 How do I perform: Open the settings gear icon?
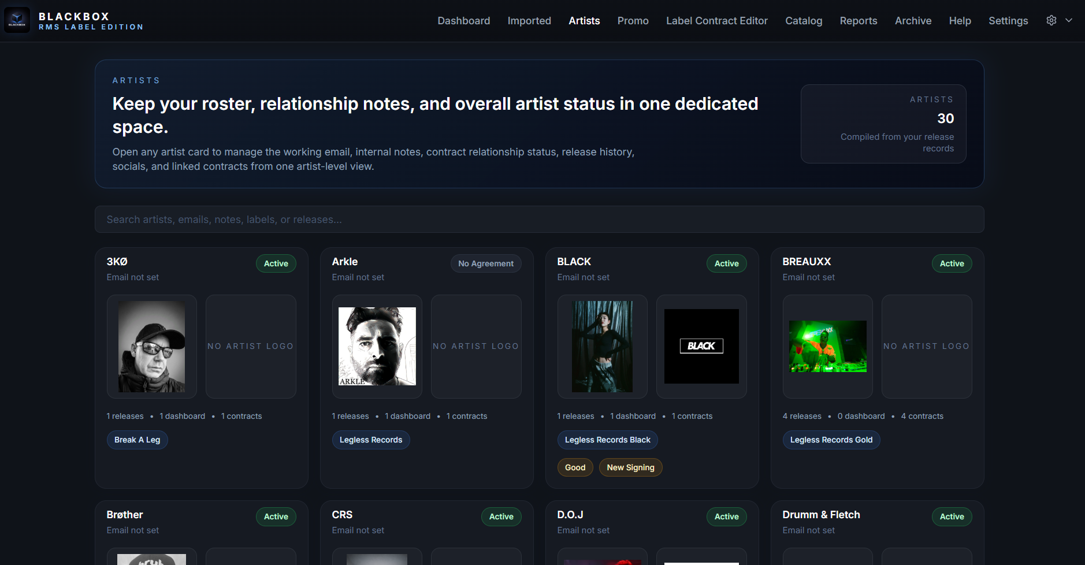[1051, 20]
